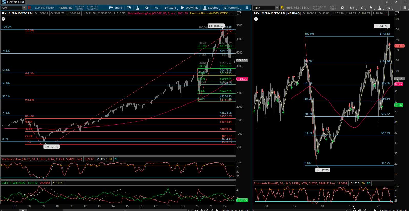Click the red clipboard link icon beside SPX
This screenshot has width=409, height=211.
(x=29, y=8)
